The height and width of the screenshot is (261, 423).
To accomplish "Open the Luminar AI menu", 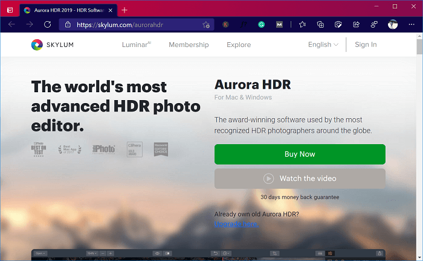I will tap(137, 45).
